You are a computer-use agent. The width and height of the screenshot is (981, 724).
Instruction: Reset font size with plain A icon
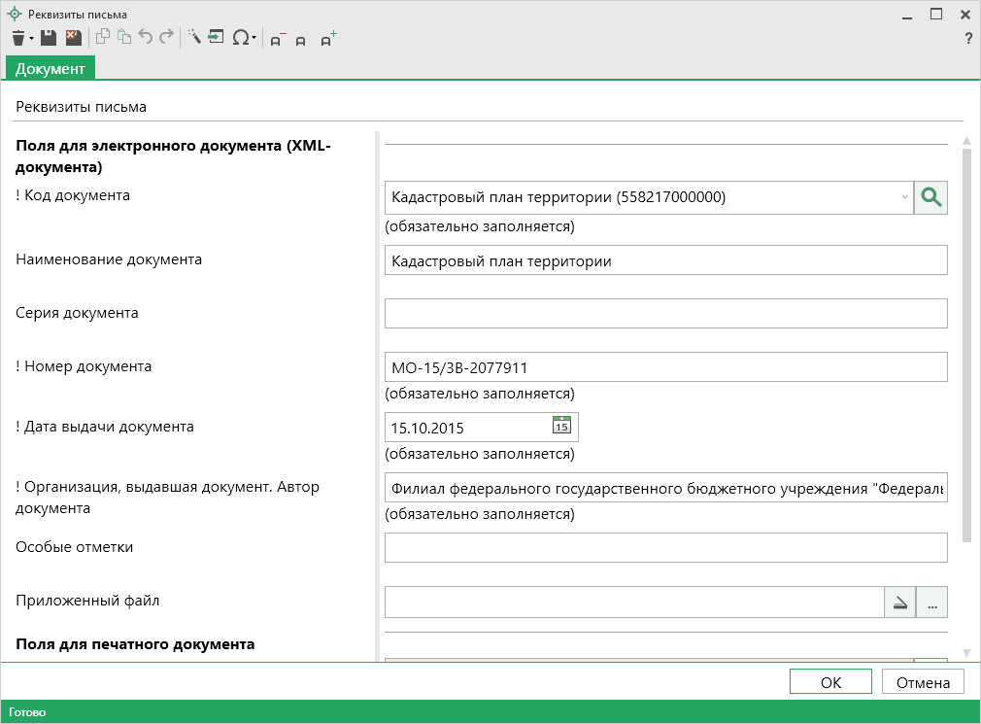301,40
